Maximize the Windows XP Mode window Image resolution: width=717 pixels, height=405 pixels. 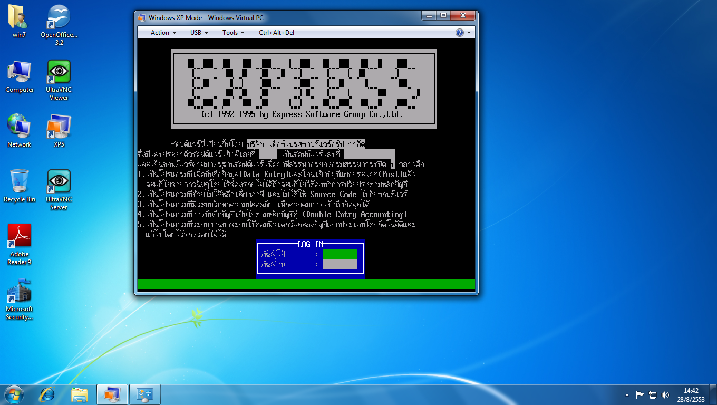pos(443,16)
